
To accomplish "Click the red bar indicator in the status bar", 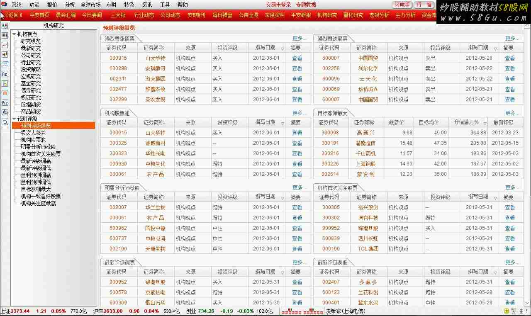I will 302,311.
